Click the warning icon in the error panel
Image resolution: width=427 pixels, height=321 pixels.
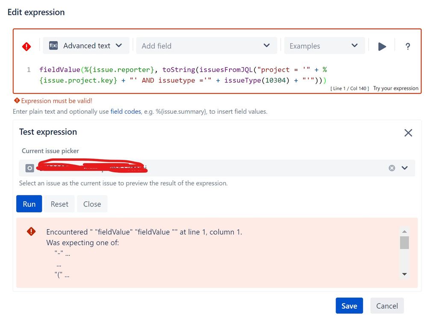31,231
